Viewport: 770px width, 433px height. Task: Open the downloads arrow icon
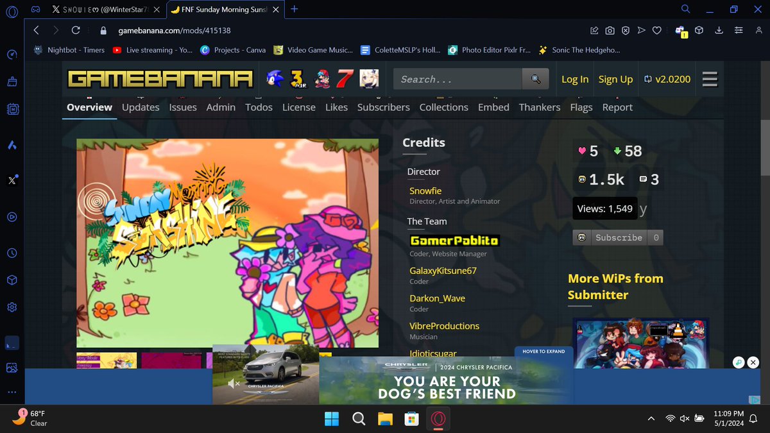(719, 30)
